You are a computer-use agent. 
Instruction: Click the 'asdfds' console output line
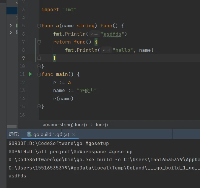17,176
